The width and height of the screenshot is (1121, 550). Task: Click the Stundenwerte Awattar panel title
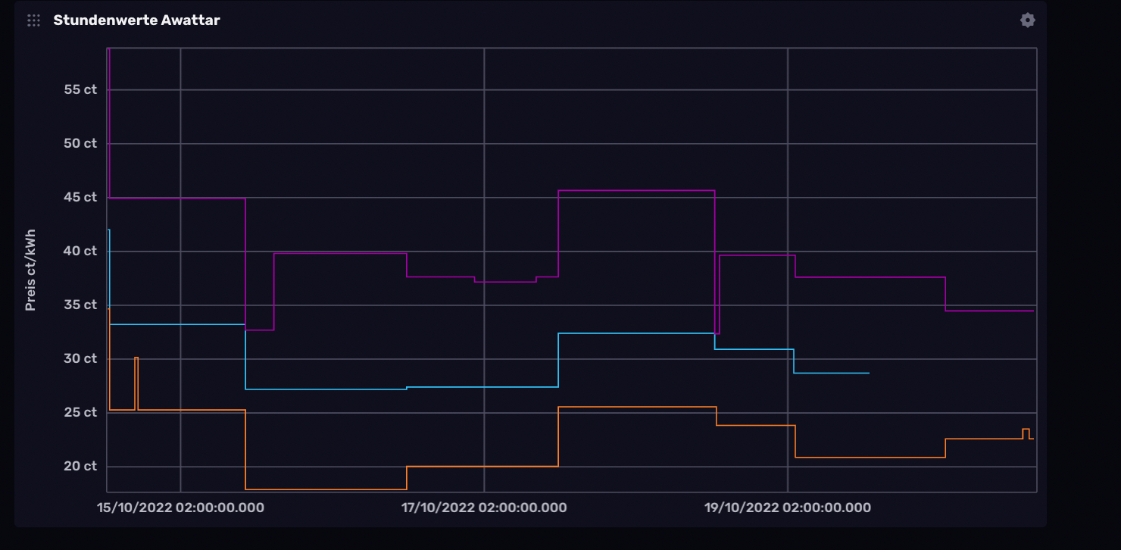(136, 20)
